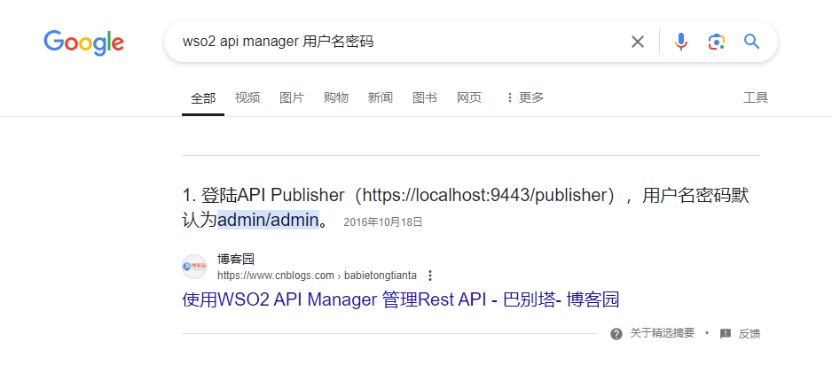
Task: Click the question mark icon by 关于精选摘要
Action: [616, 334]
